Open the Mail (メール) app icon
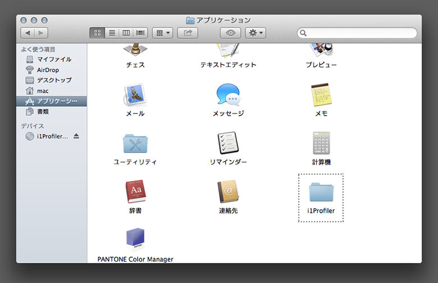 pyautogui.click(x=135, y=95)
